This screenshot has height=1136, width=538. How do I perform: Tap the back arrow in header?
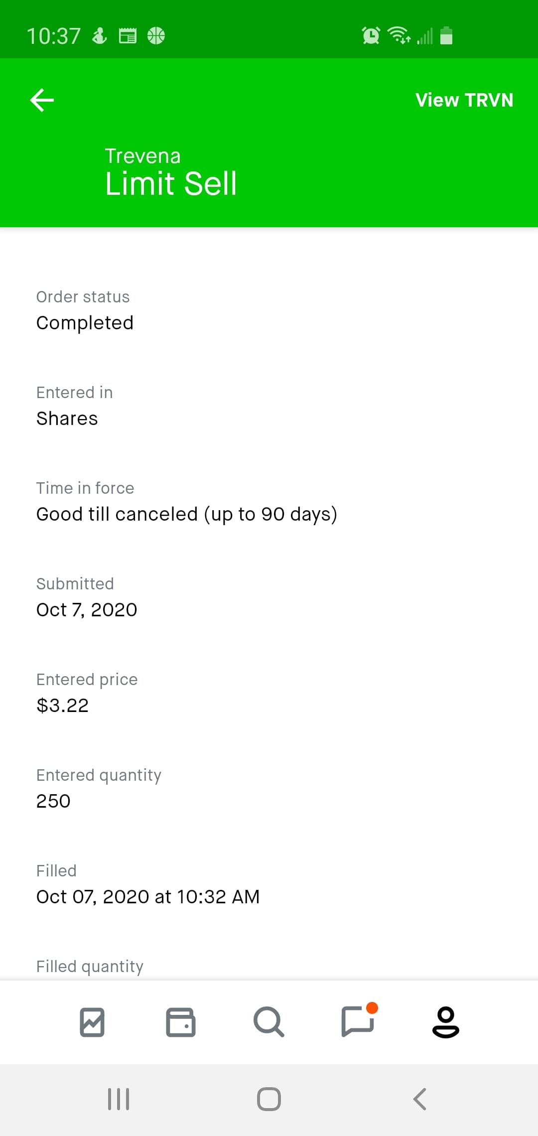(x=42, y=100)
